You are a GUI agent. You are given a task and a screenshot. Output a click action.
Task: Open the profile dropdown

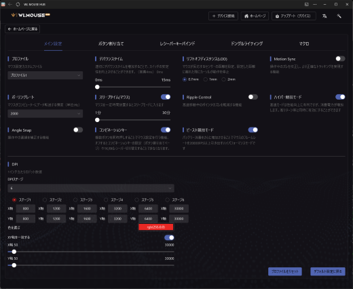[x=45, y=75]
